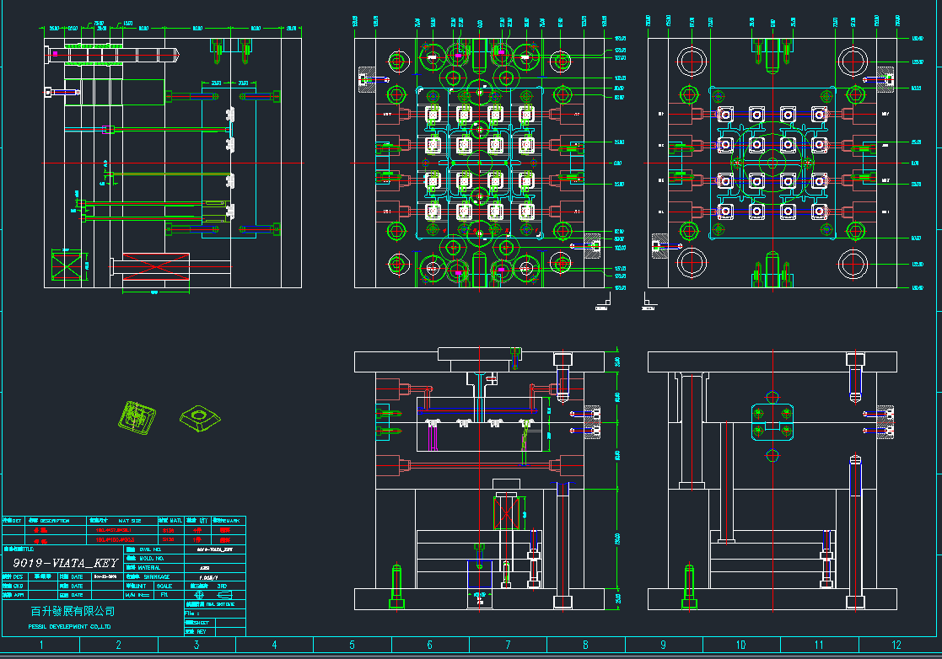
Task: Pick the red crossed box in front section view
Action: [509, 513]
